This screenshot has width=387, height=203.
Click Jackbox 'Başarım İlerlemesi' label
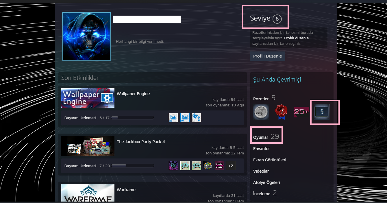(80, 166)
